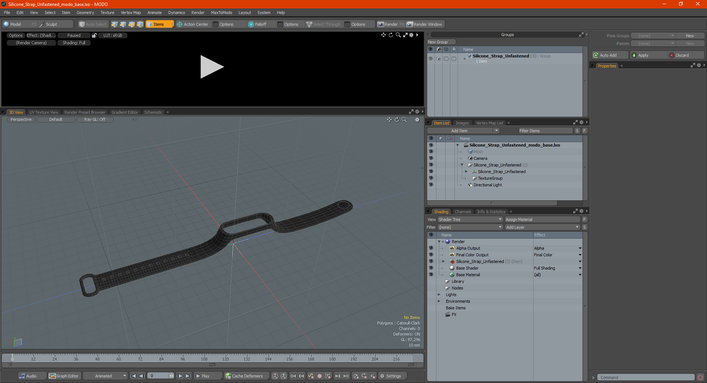Viewport: 707px width, 383px height.
Task: Click the Render F9 button
Action: (x=391, y=24)
